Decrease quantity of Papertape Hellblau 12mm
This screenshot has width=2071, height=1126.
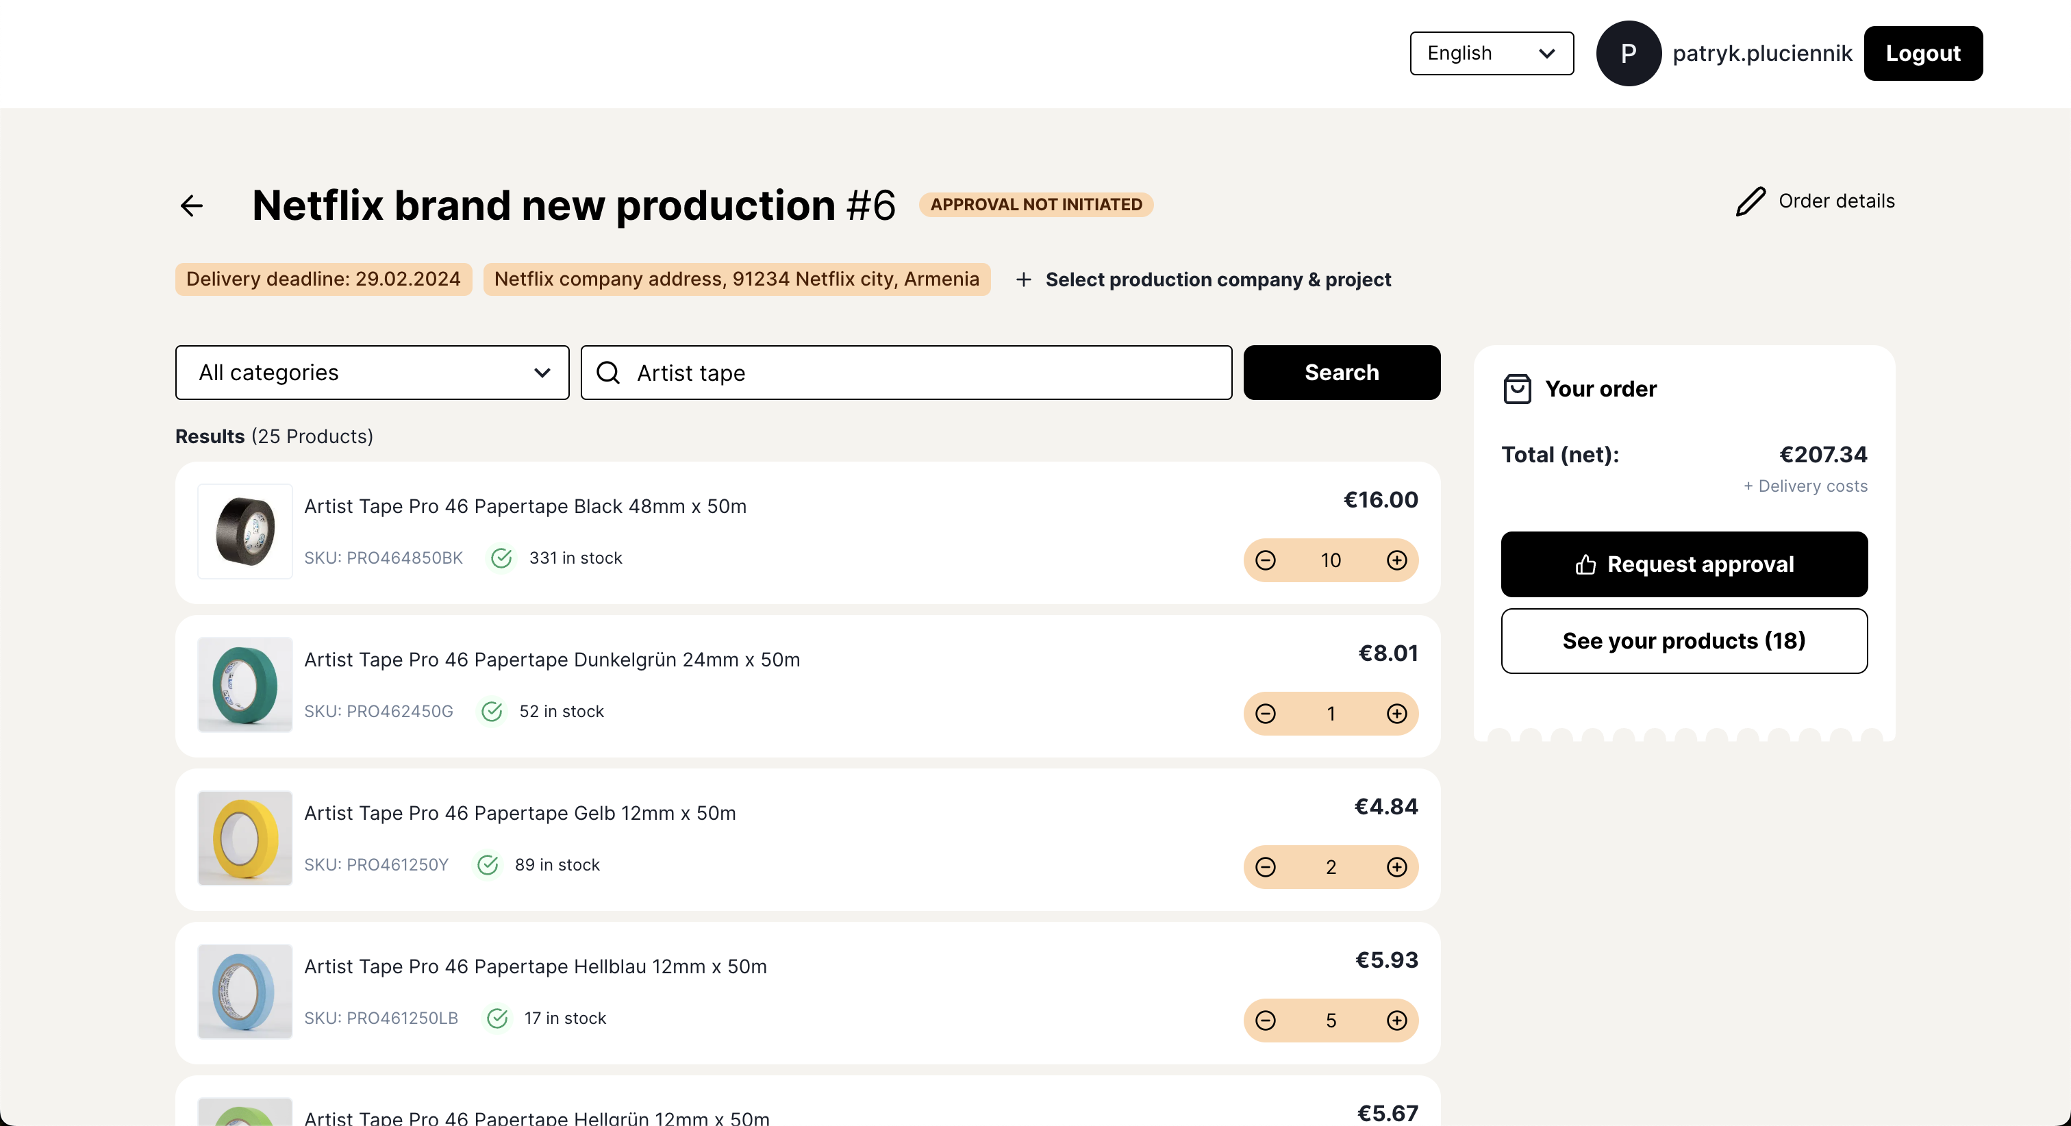click(1266, 1021)
